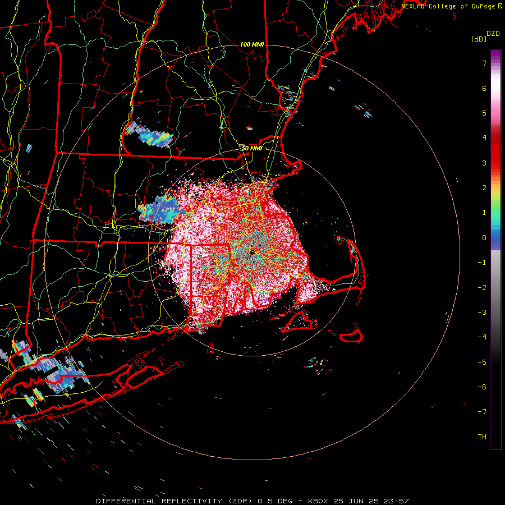The width and height of the screenshot is (505, 505).
Task: Click the 5 value on color scale
Action: click(x=484, y=113)
